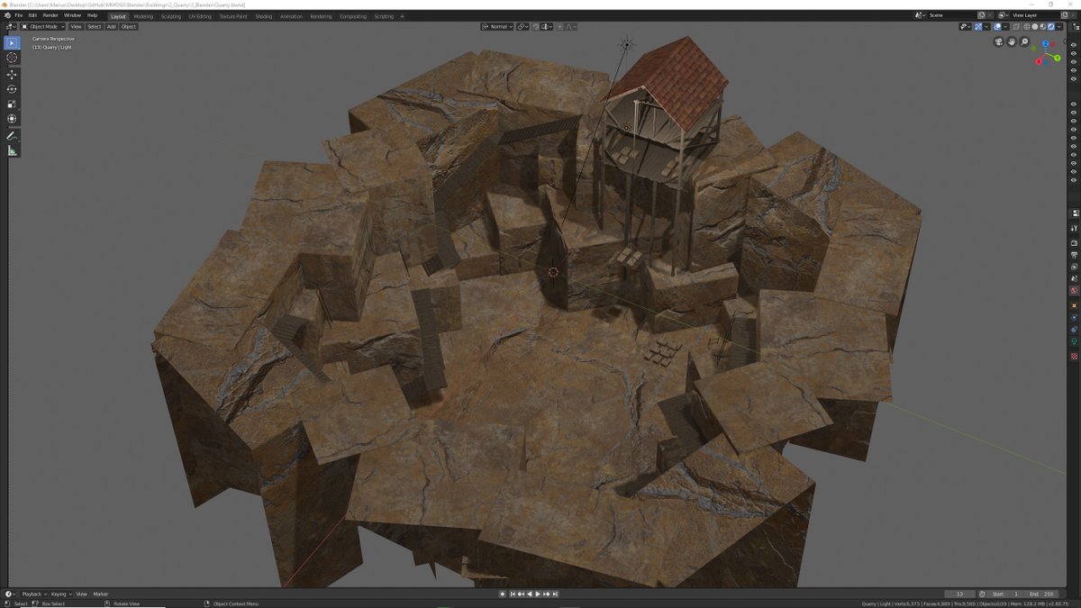Open the Keying popover in timeline
Viewport: 1081px width, 608px height.
point(60,594)
